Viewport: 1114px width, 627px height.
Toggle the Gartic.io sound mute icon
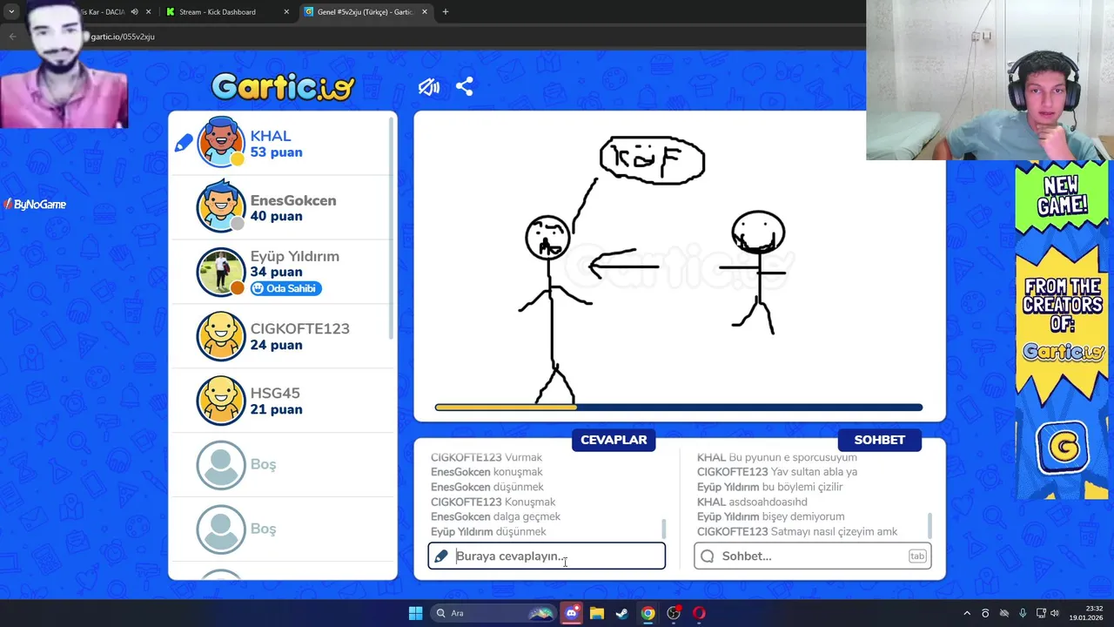428,87
